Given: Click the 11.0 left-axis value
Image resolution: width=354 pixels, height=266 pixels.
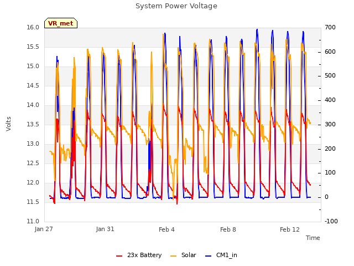Looking at the screenshot, I should pos(33,222).
